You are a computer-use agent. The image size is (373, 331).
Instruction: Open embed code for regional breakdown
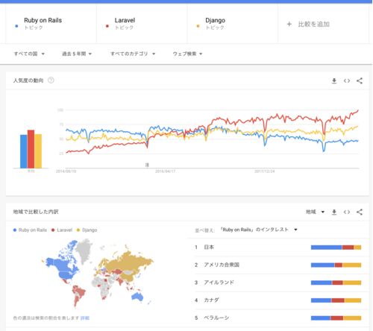point(347,212)
